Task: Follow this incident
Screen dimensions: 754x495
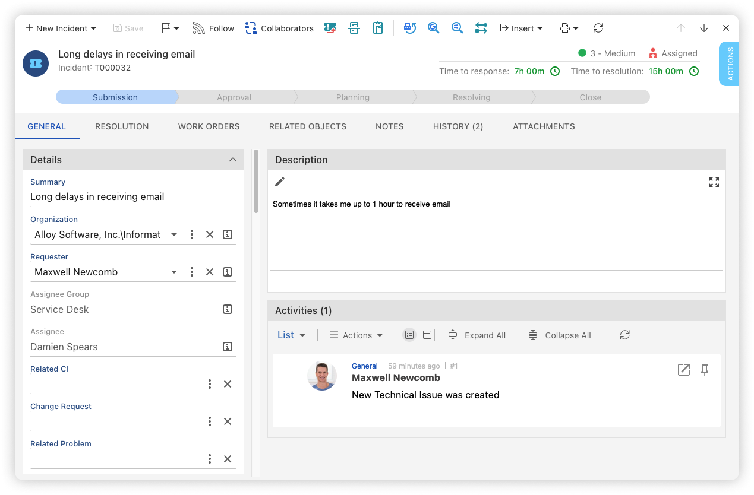Action: [x=213, y=28]
